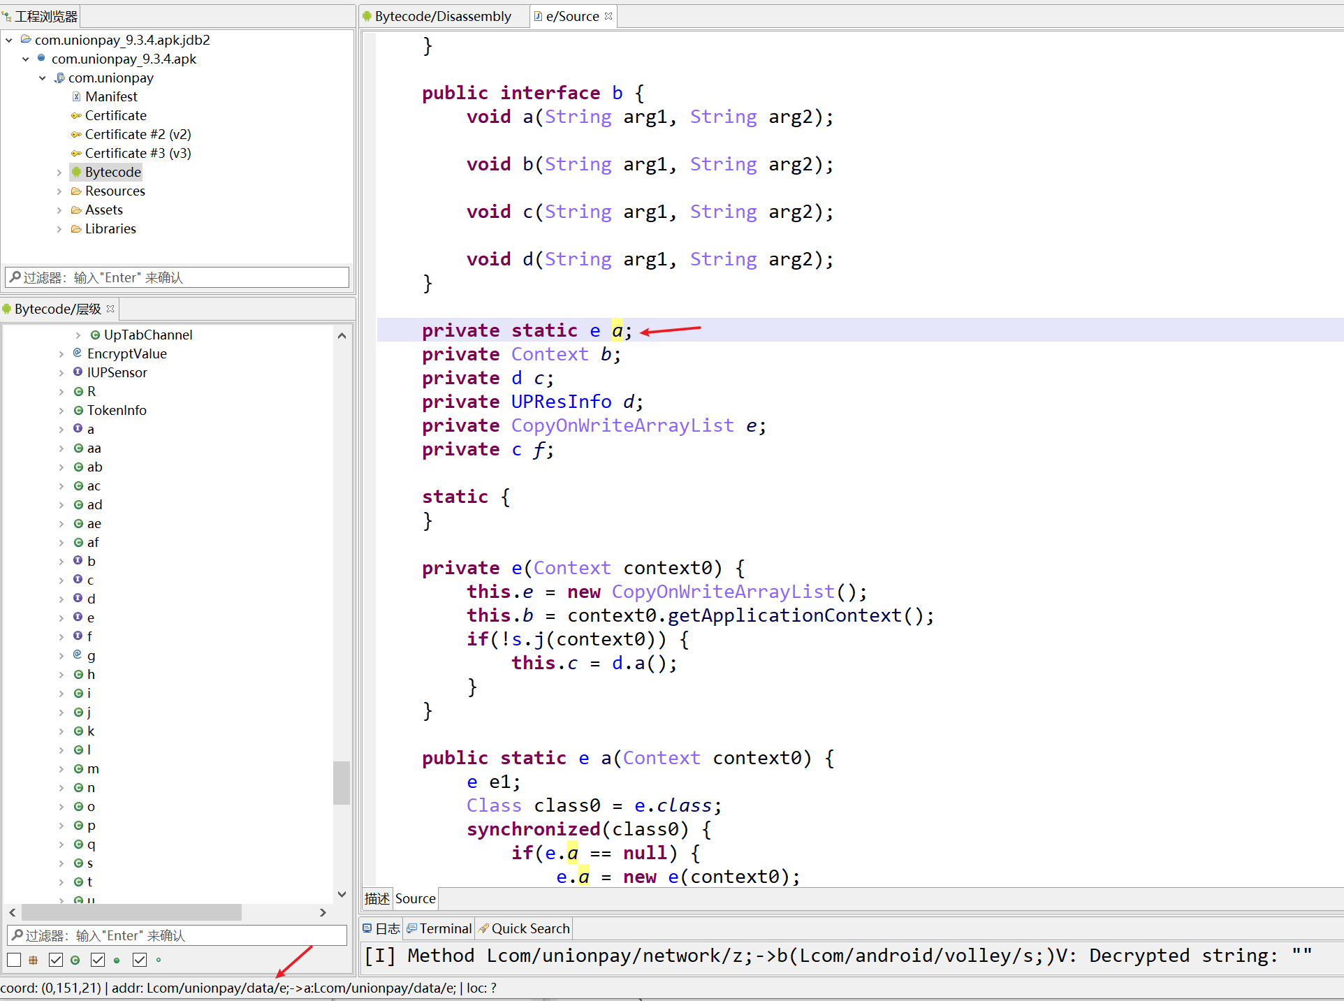Viewport: 1344px width, 1001px height.
Task: Close the Bytecode/层级 panel with X icon
Action: click(x=110, y=308)
